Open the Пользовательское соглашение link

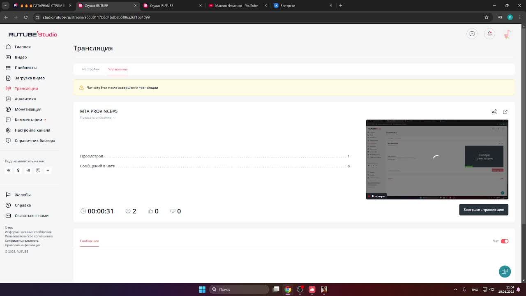click(29, 236)
